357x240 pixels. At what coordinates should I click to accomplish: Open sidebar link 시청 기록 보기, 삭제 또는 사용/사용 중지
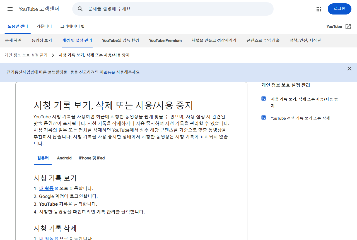[x=304, y=102]
